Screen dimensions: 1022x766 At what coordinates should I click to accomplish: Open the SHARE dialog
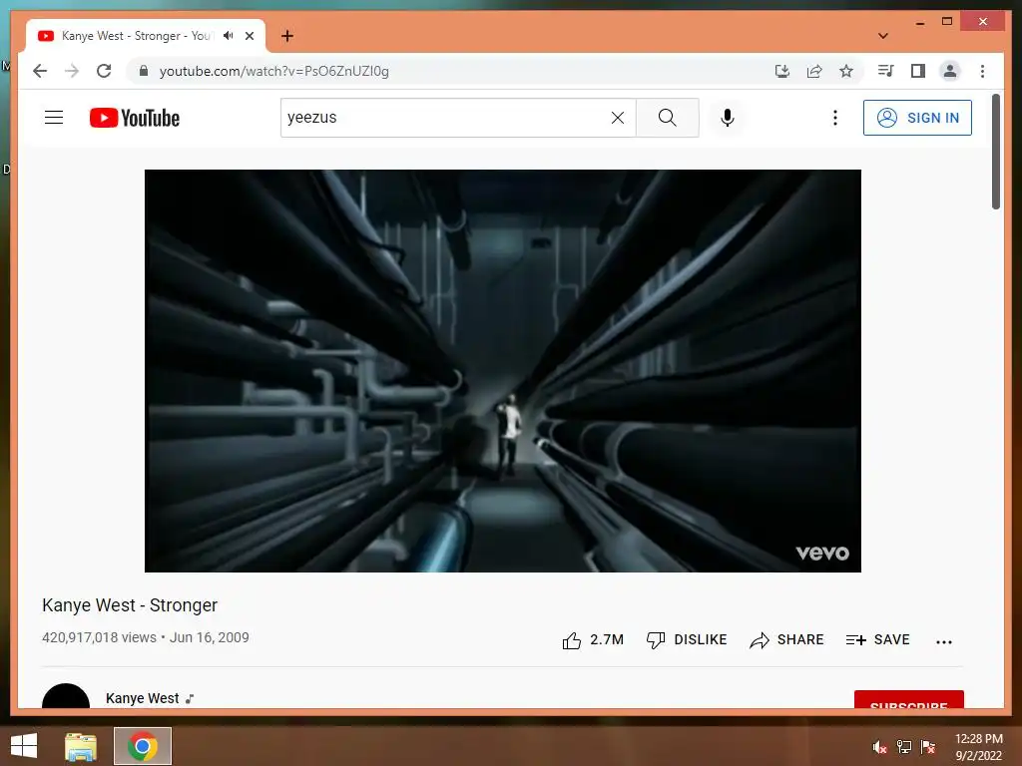pos(786,640)
